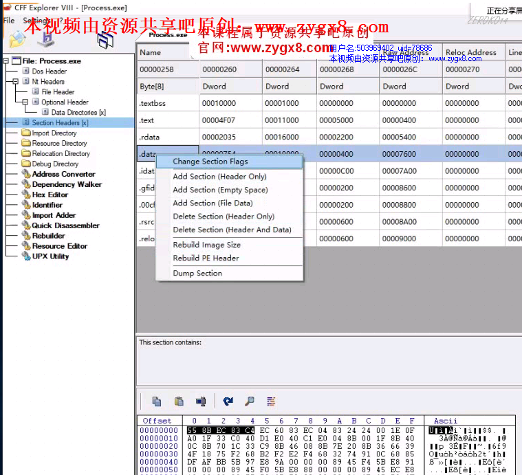Screen dimensions: 522x475
Task: Click the Dependency Walker tool icon
Action: click(x=26, y=184)
